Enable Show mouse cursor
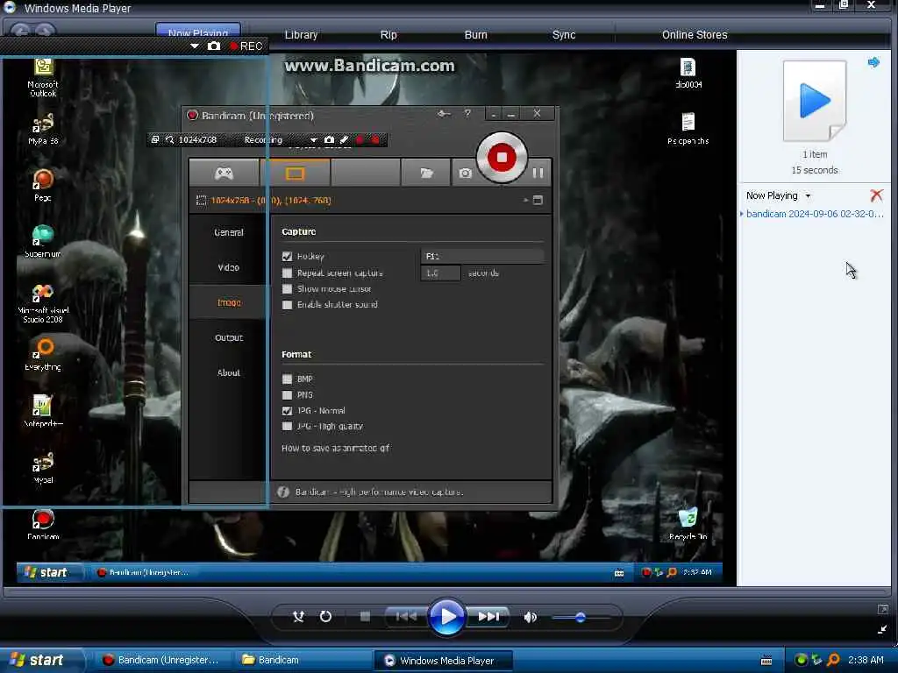This screenshot has height=673, width=898. pos(287,289)
